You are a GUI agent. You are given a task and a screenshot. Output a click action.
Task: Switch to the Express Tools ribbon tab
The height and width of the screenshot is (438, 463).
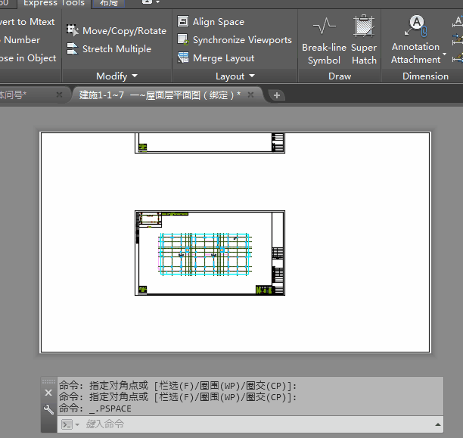point(54,3)
